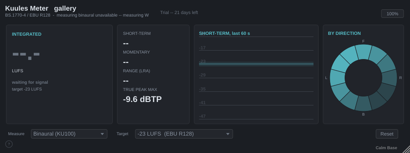The image size is (410, 153).
Task: Click the -23 target line on graph
Action: coord(256,64)
